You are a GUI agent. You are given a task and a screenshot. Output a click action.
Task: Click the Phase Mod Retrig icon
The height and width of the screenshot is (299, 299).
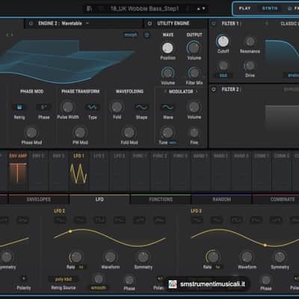(x=19, y=108)
